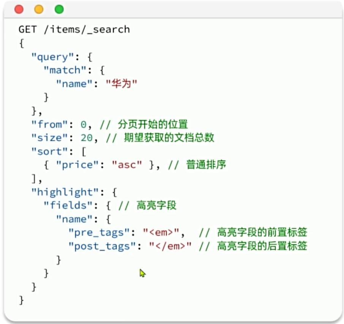344x324 pixels.
Task: Select the "sort" key
Action: (x=50, y=151)
